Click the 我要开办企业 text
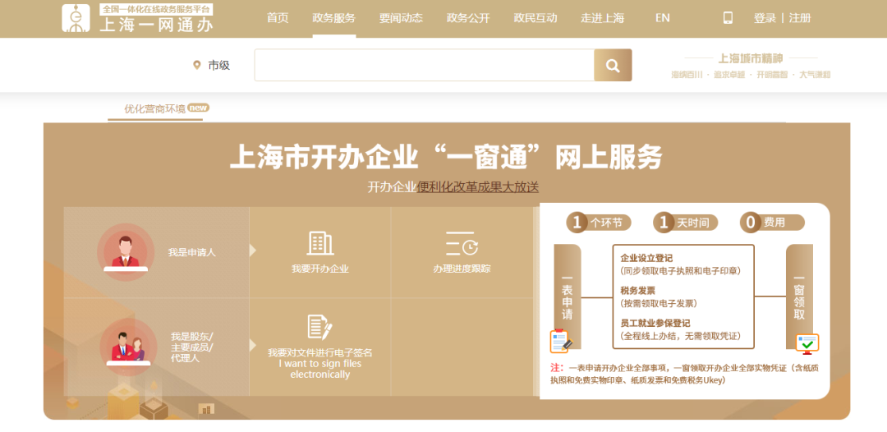The height and width of the screenshot is (432, 887). click(x=320, y=269)
